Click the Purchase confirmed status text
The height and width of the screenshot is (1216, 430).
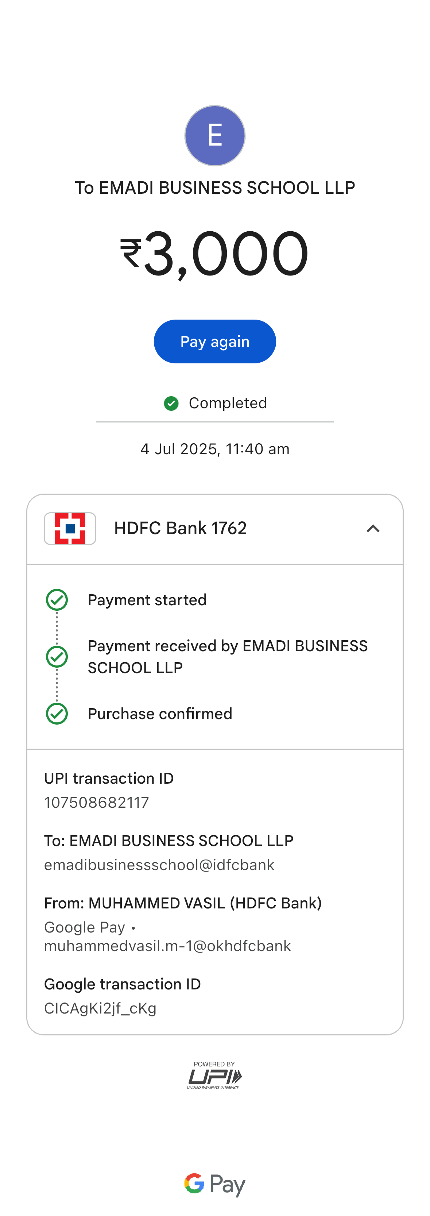[x=160, y=714]
